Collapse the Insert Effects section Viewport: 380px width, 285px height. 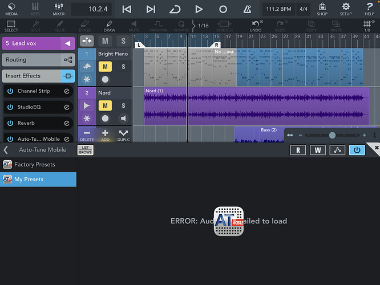click(39, 76)
